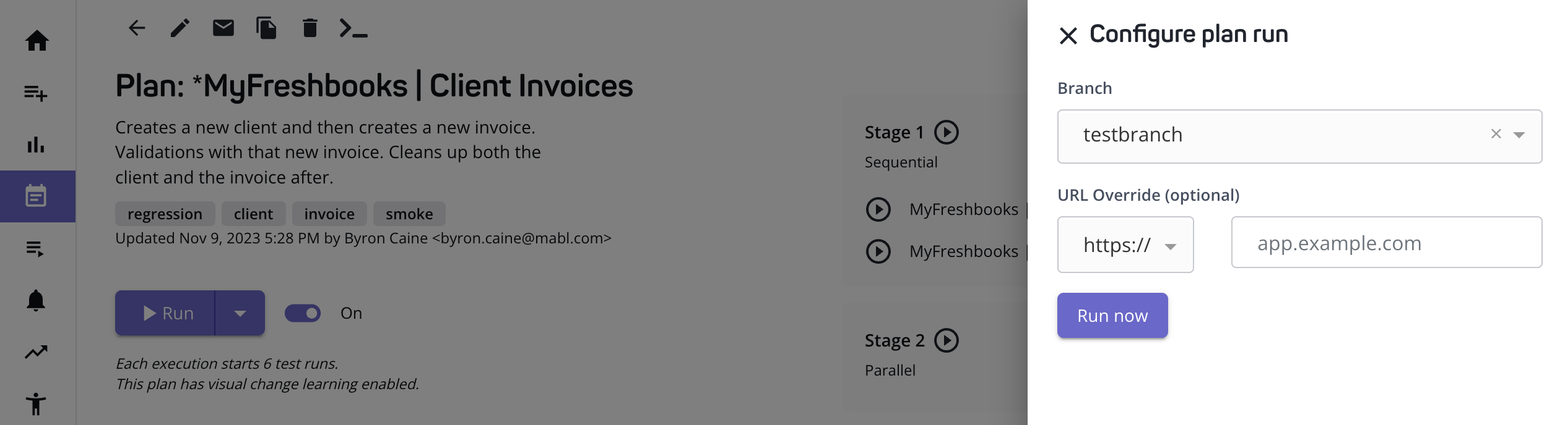Open the notifications bell icon
The image size is (1560, 425).
point(36,300)
